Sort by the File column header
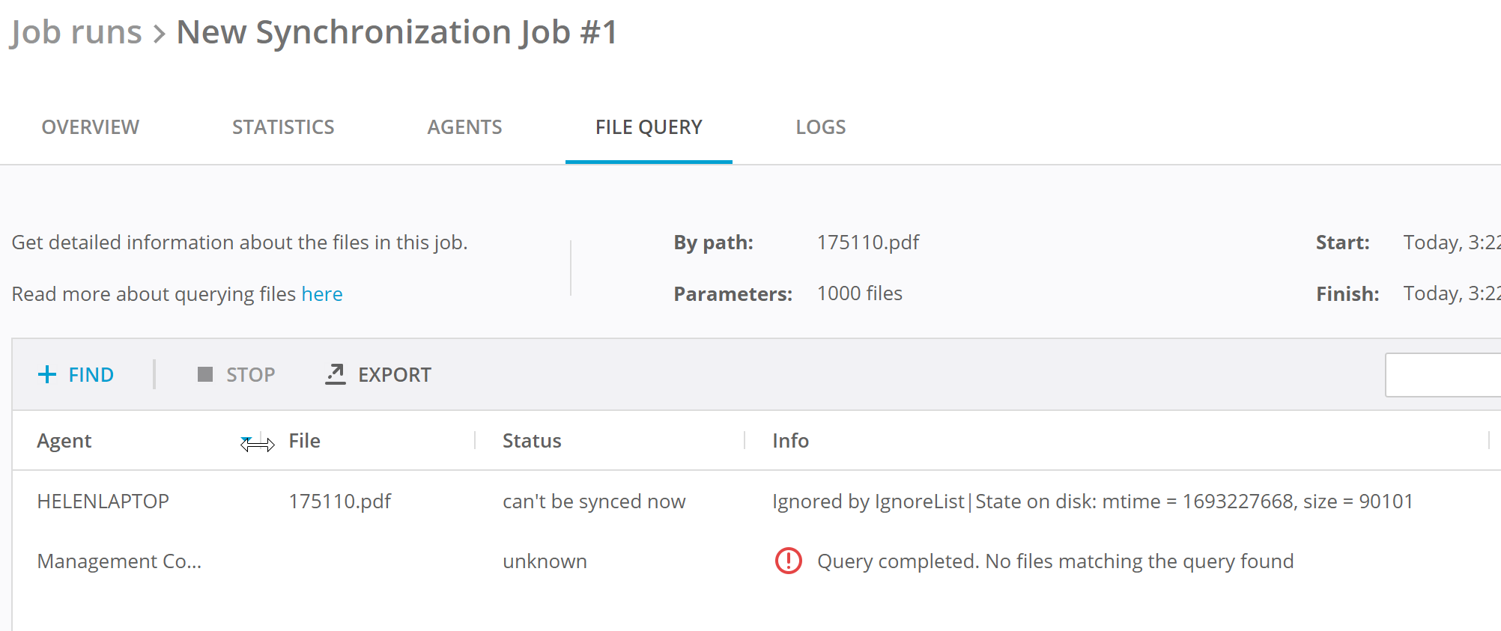 tap(305, 441)
